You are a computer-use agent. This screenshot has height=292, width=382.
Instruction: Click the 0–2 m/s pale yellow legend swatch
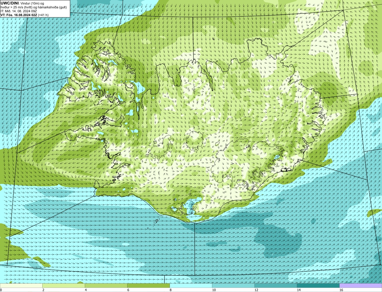(x=21, y=285)
